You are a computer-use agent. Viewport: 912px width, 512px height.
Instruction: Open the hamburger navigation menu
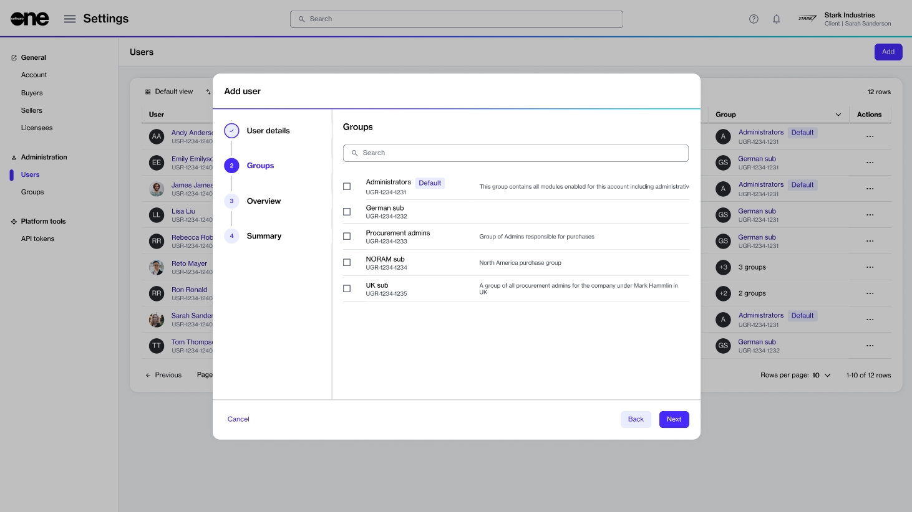(70, 19)
